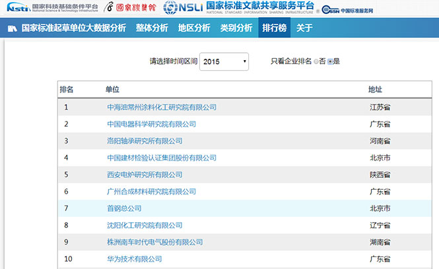This screenshot has height=269, width=439.
Task: Open 中国建材检验认证集团股份有限公司 link
Action: click(162, 158)
